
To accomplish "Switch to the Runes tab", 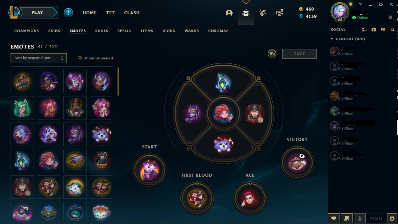I will [102, 31].
